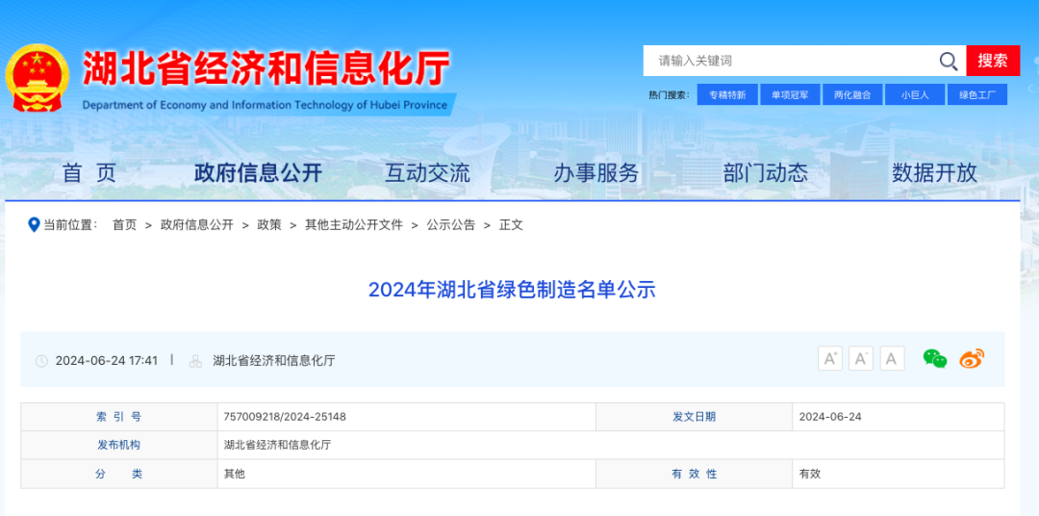This screenshot has height=516, width=1039.
Task: Click the national emblem logo
Action: 38,77
